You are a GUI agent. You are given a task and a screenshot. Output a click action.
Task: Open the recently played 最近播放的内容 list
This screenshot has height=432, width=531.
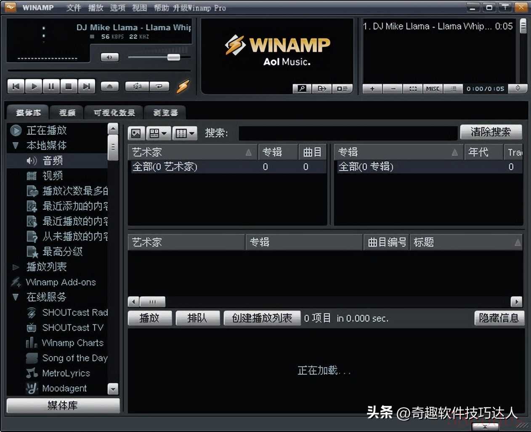(x=75, y=221)
